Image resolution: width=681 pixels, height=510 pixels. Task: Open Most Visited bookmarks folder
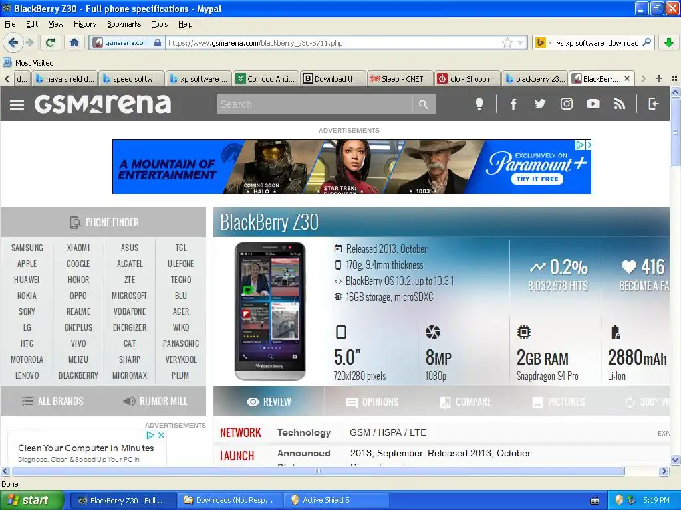28,63
